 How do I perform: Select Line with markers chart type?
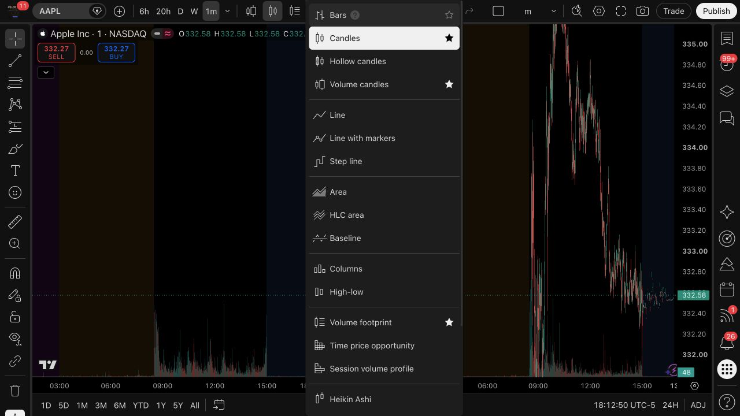point(384,138)
